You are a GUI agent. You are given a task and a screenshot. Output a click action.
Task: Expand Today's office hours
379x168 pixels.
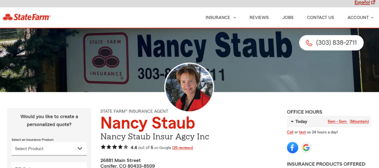click(x=299, y=122)
